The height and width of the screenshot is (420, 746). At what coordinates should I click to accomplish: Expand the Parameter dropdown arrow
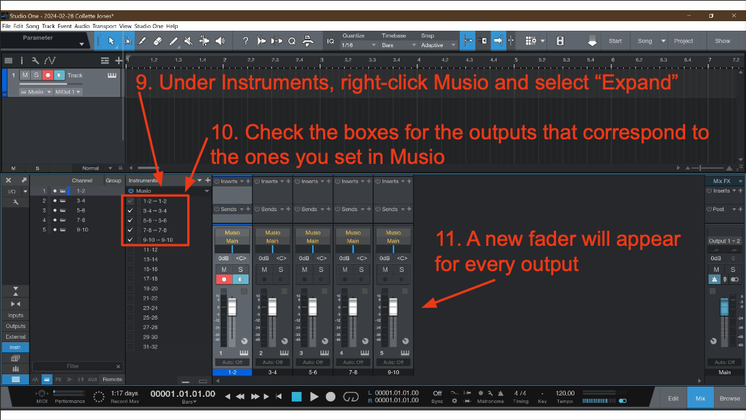[82, 44]
